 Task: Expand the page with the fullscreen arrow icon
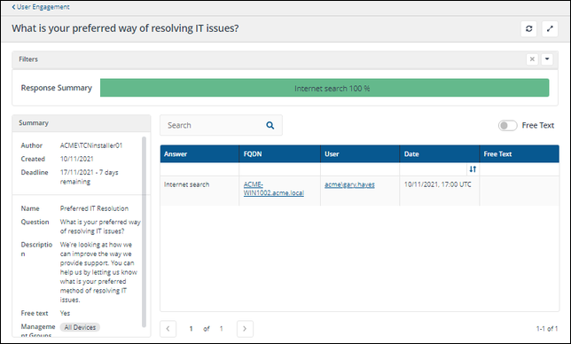(x=550, y=28)
